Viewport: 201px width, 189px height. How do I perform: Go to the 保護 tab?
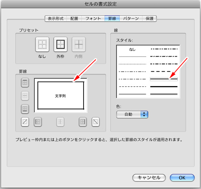tap(149, 18)
